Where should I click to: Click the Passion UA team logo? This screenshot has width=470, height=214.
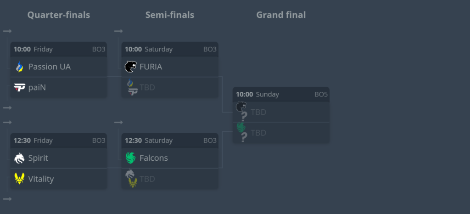click(19, 67)
